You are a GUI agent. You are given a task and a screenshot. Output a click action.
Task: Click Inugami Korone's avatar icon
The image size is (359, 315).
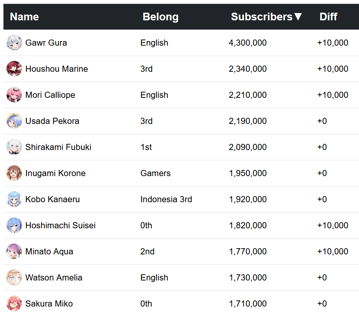pyautogui.click(x=14, y=173)
